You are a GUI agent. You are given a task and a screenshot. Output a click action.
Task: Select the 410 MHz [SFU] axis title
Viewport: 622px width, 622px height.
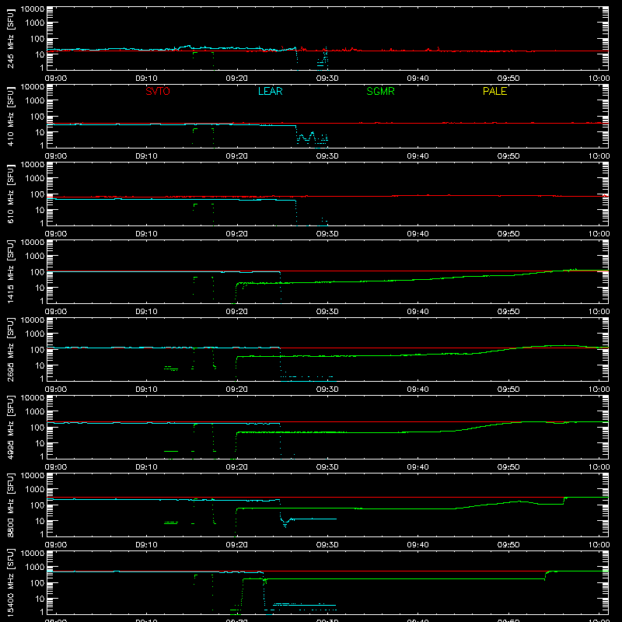click(x=10, y=116)
